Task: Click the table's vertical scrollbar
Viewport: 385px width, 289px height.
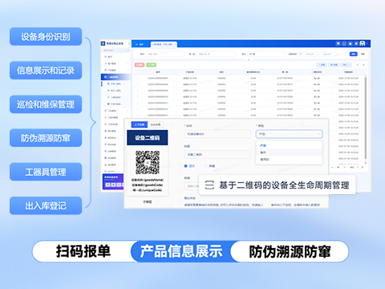Action: coord(366,118)
